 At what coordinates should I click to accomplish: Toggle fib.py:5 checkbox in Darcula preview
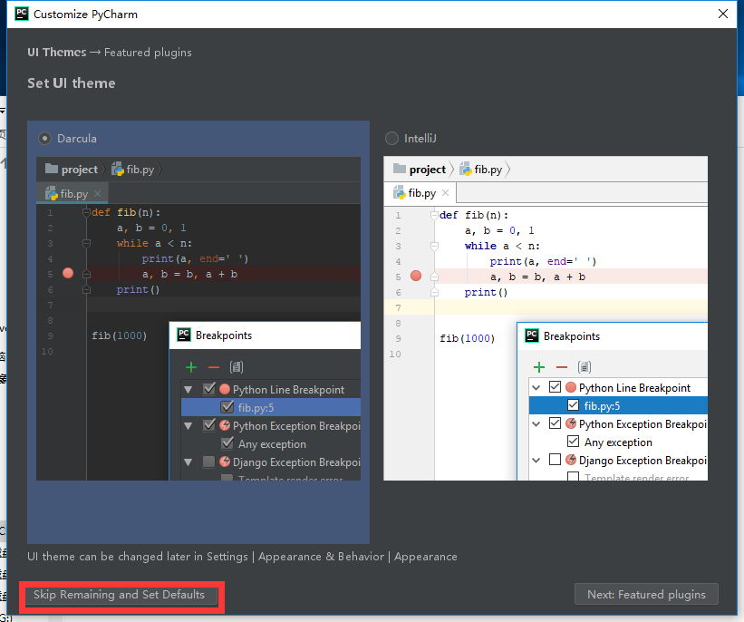pyautogui.click(x=227, y=407)
